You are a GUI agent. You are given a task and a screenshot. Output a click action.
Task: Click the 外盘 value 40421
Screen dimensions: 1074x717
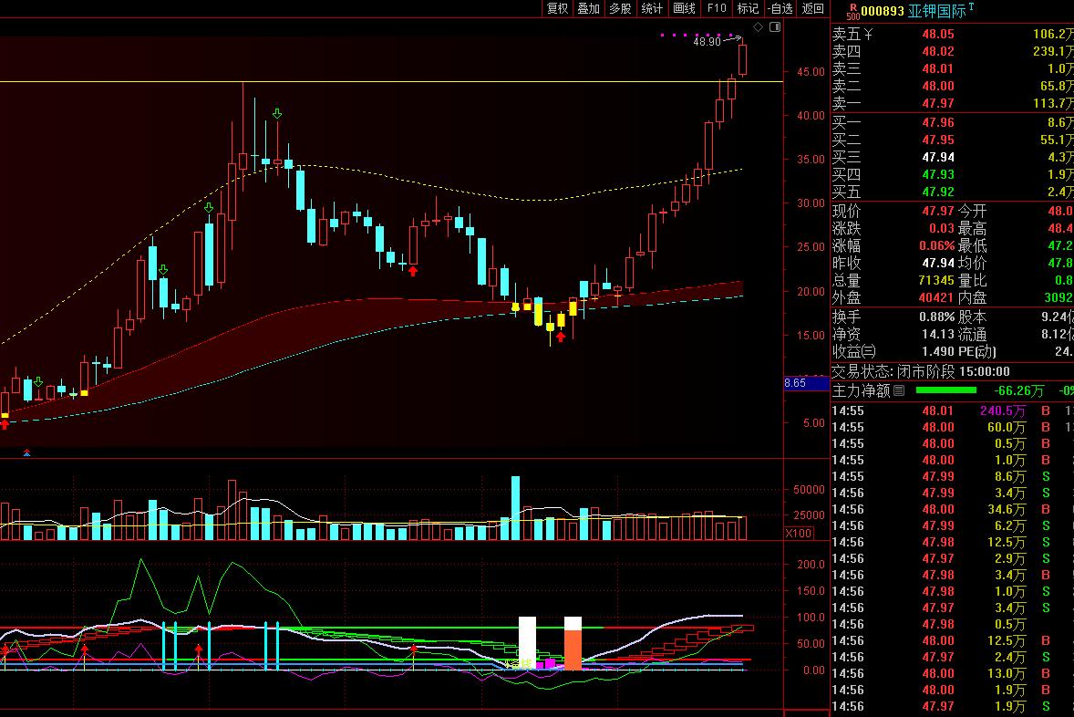click(x=935, y=297)
